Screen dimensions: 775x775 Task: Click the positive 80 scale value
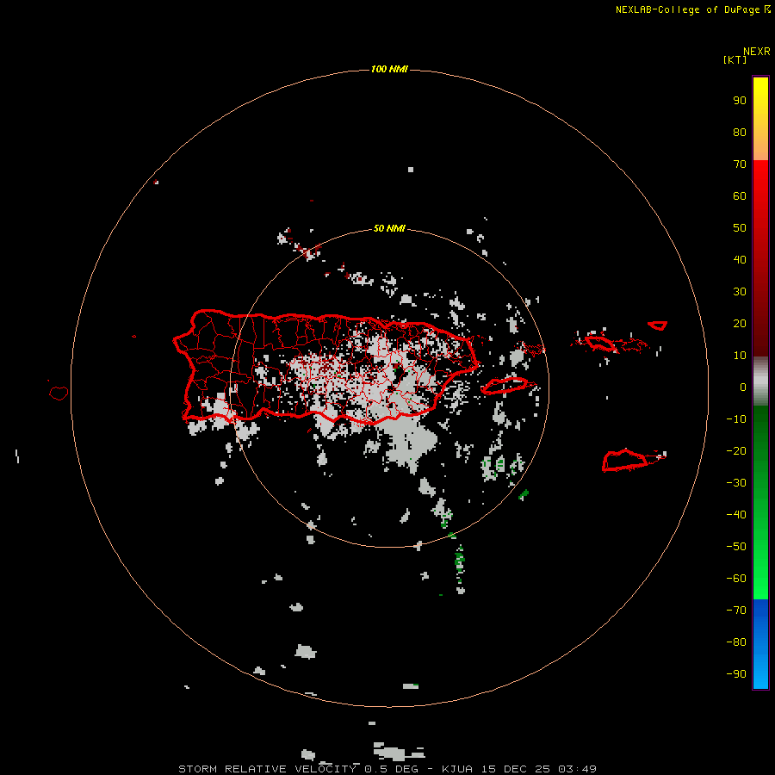[740, 133]
